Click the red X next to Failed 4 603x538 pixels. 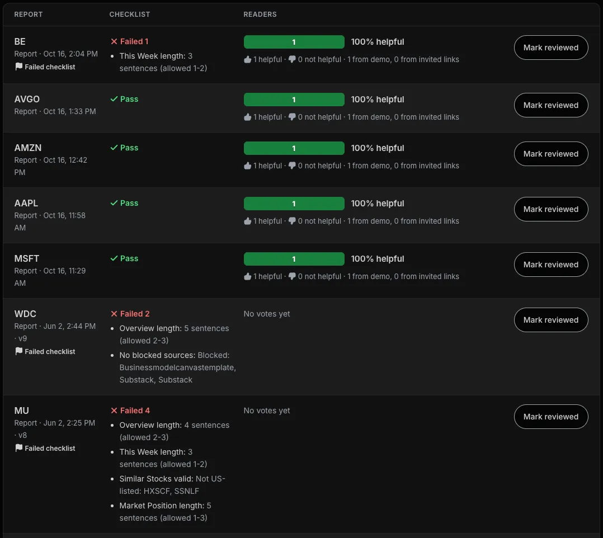tap(114, 410)
